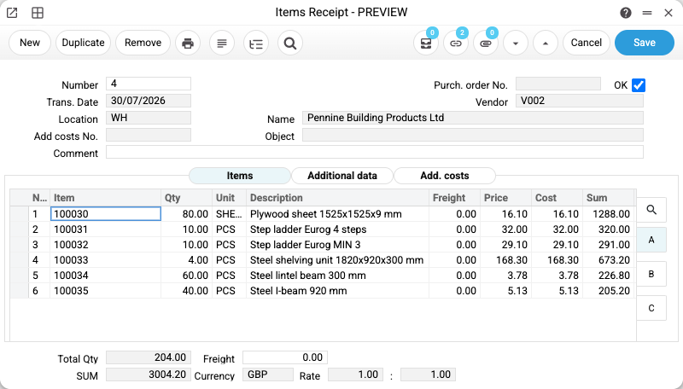Click Steel shelving unit description cell
Screen dimensions: 683x389
click(x=337, y=260)
